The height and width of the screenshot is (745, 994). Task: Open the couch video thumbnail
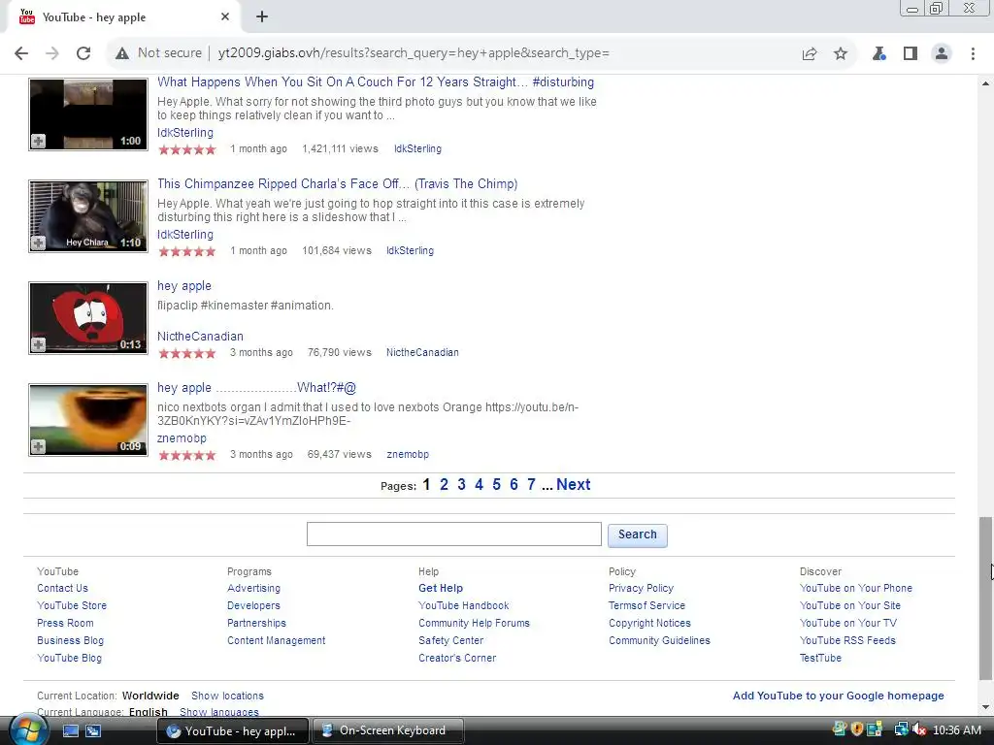point(88,114)
